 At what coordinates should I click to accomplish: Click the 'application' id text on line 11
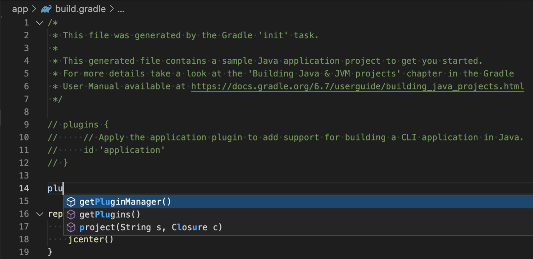pyautogui.click(x=132, y=150)
